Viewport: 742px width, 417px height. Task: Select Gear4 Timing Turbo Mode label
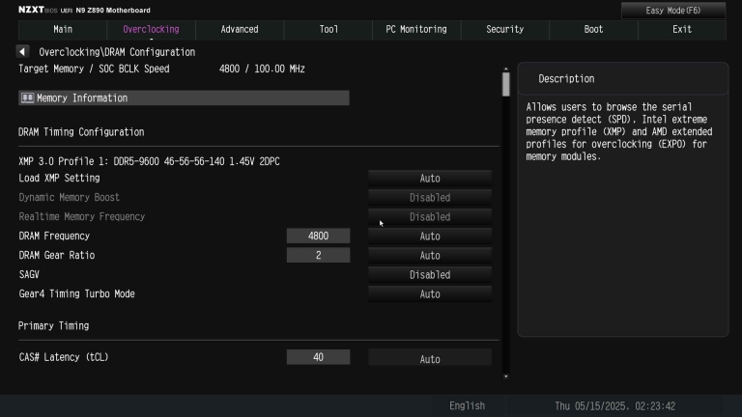(76, 293)
